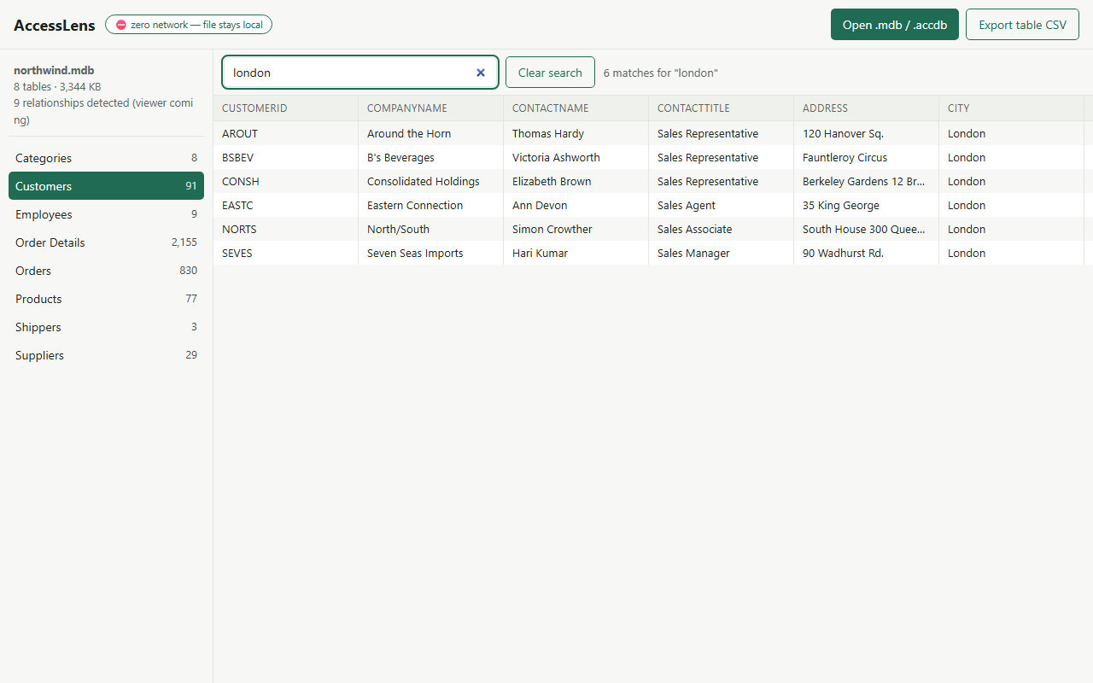Click the "Sales Agent" title cell
This screenshot has height=683, width=1093.
pyautogui.click(x=722, y=205)
